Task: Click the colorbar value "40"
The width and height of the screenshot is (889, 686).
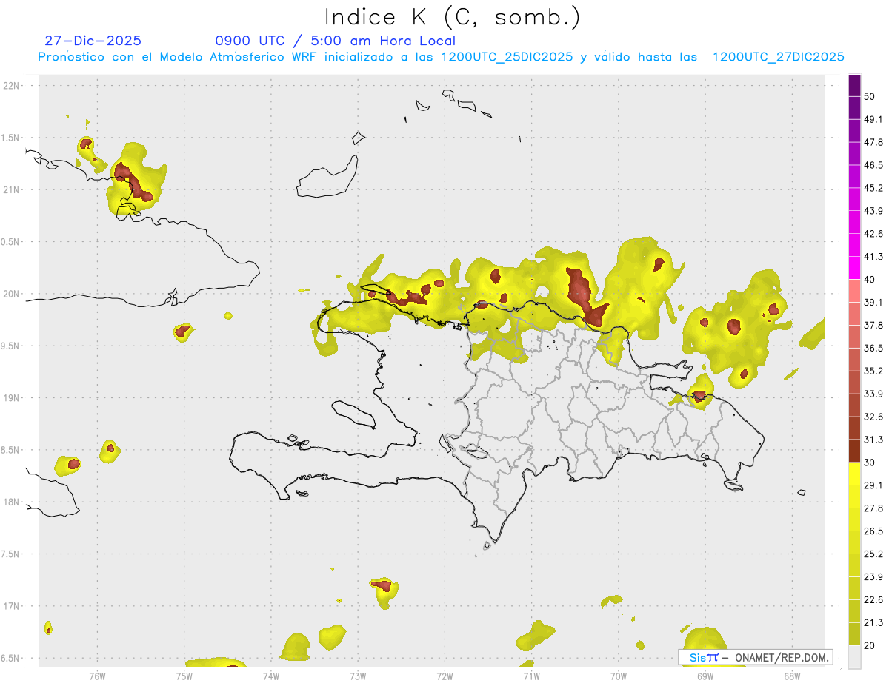Action: [870, 279]
